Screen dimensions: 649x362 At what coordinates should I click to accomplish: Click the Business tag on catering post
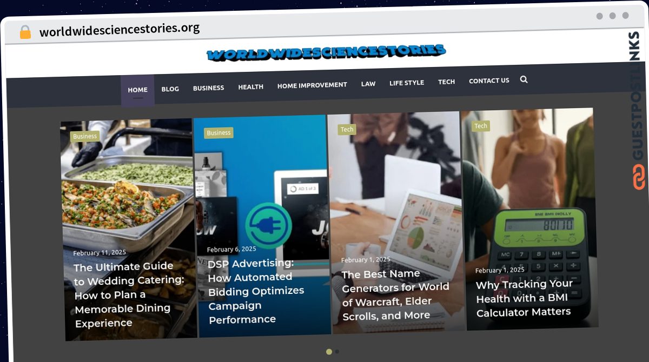[85, 136]
